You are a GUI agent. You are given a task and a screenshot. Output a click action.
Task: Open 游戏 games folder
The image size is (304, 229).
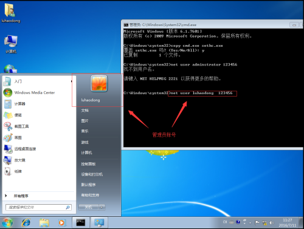(85, 142)
